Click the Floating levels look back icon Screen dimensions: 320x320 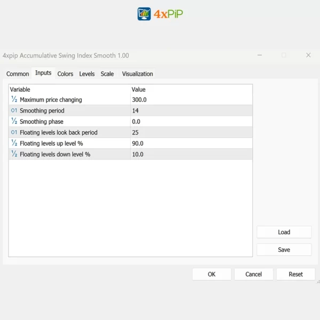pos(14,132)
